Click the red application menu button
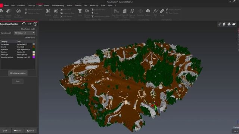 click(x=1, y=6)
